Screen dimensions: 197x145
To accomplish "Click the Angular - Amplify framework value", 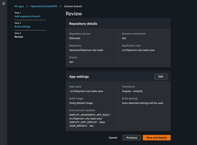I will click(134, 91).
